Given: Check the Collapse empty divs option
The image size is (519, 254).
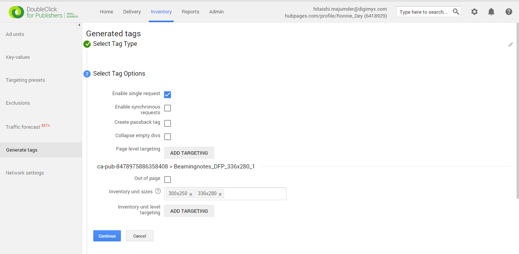Looking at the screenshot, I should click(x=167, y=136).
